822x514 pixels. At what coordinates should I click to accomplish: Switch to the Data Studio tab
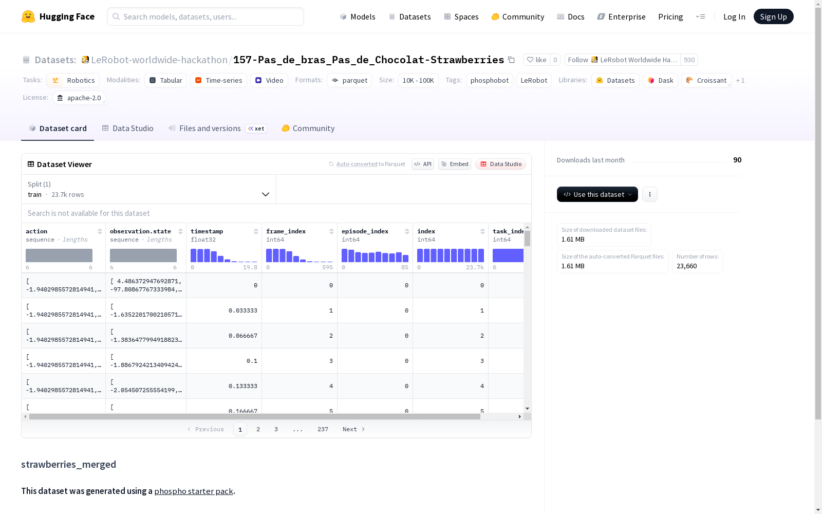127,128
